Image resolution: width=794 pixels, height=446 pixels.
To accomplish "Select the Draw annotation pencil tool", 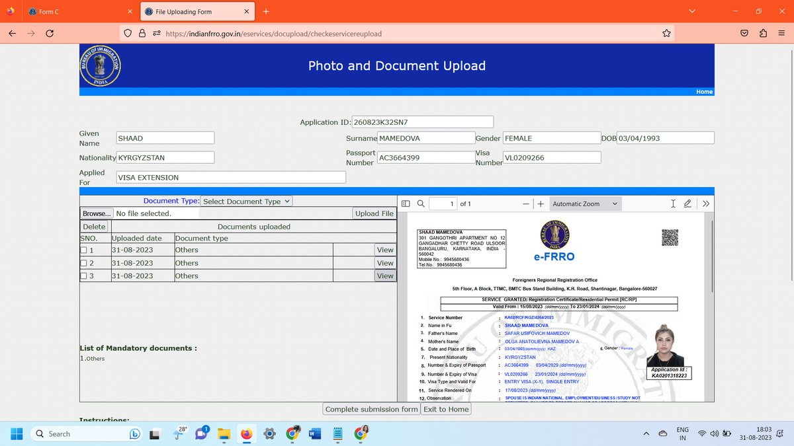I will (689, 204).
